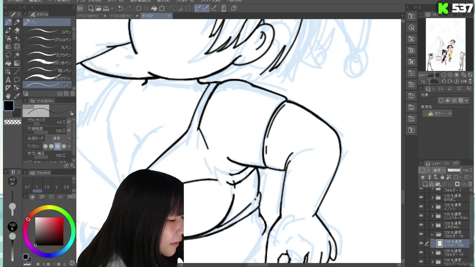Hide the フォルダー 16 folder layer

(x=421, y=234)
